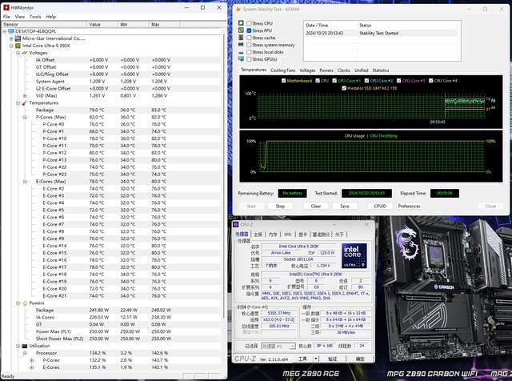
Task: Click the 验证 validate button in CPU-Z
Action: (x=333, y=359)
